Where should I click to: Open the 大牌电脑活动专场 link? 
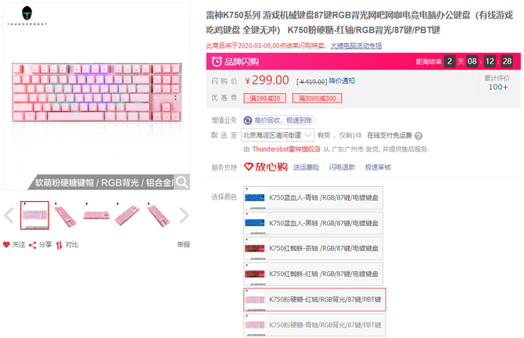point(356,46)
